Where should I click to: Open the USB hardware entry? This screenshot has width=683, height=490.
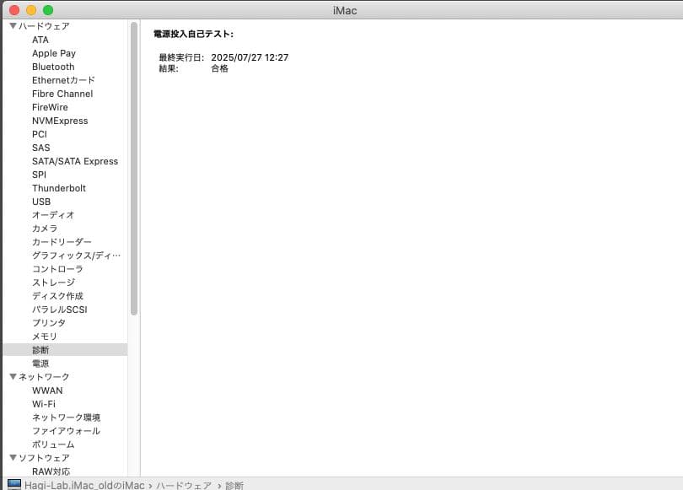click(x=42, y=202)
